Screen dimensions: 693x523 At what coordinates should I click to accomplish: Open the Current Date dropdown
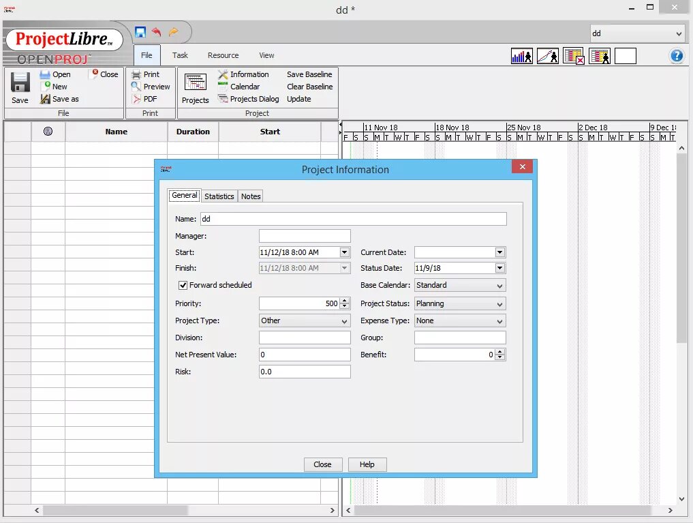click(500, 252)
